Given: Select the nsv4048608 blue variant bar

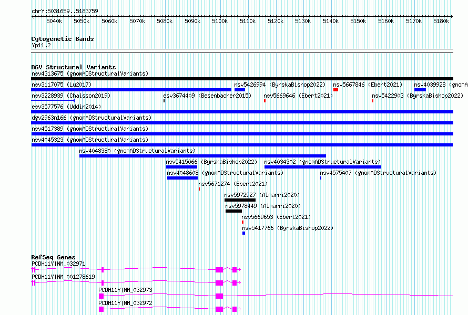Looking at the screenshot, I should (182, 178).
